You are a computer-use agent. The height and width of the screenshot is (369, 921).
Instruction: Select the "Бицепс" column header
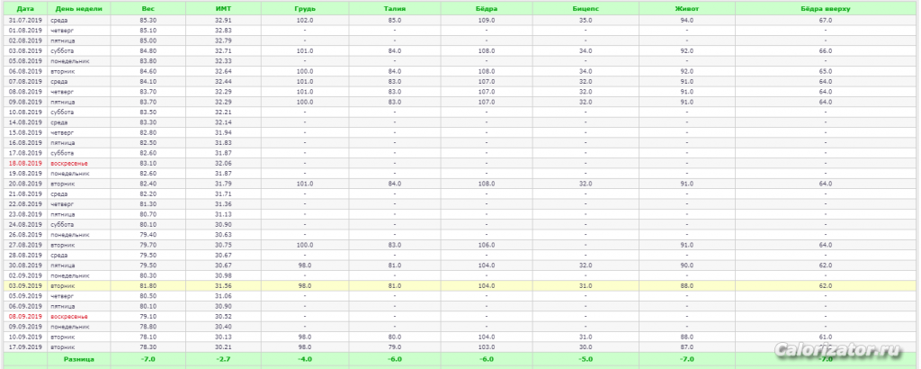(586, 9)
